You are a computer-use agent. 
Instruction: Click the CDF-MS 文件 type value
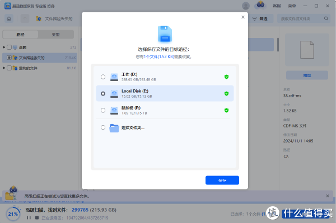[x=295, y=126]
